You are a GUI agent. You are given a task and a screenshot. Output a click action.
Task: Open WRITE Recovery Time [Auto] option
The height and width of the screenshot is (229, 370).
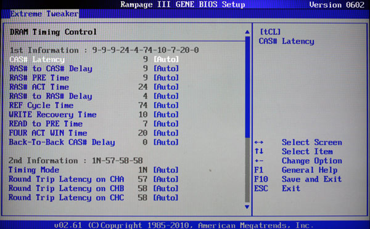tap(166, 114)
